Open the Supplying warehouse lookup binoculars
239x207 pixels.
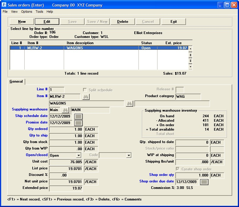click(x=65, y=110)
